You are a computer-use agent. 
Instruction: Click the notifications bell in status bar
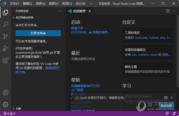(x=174, y=114)
